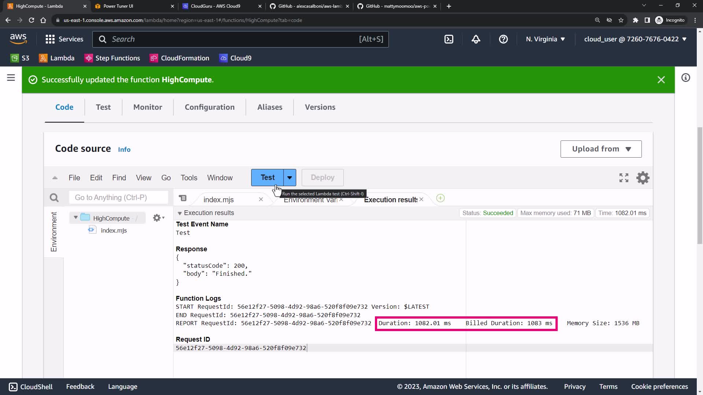Add new tab with plus circle icon
Image resolution: width=703 pixels, height=395 pixels.
pos(440,198)
